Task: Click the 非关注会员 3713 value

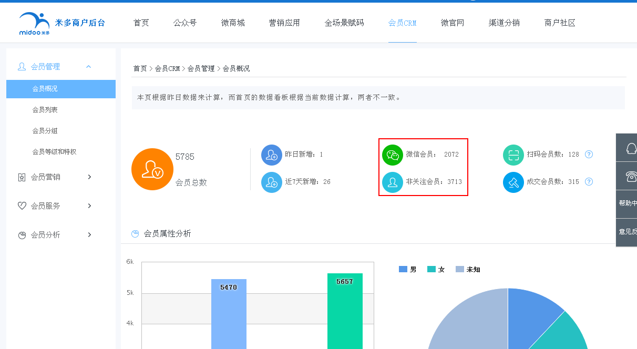Action: click(x=455, y=182)
